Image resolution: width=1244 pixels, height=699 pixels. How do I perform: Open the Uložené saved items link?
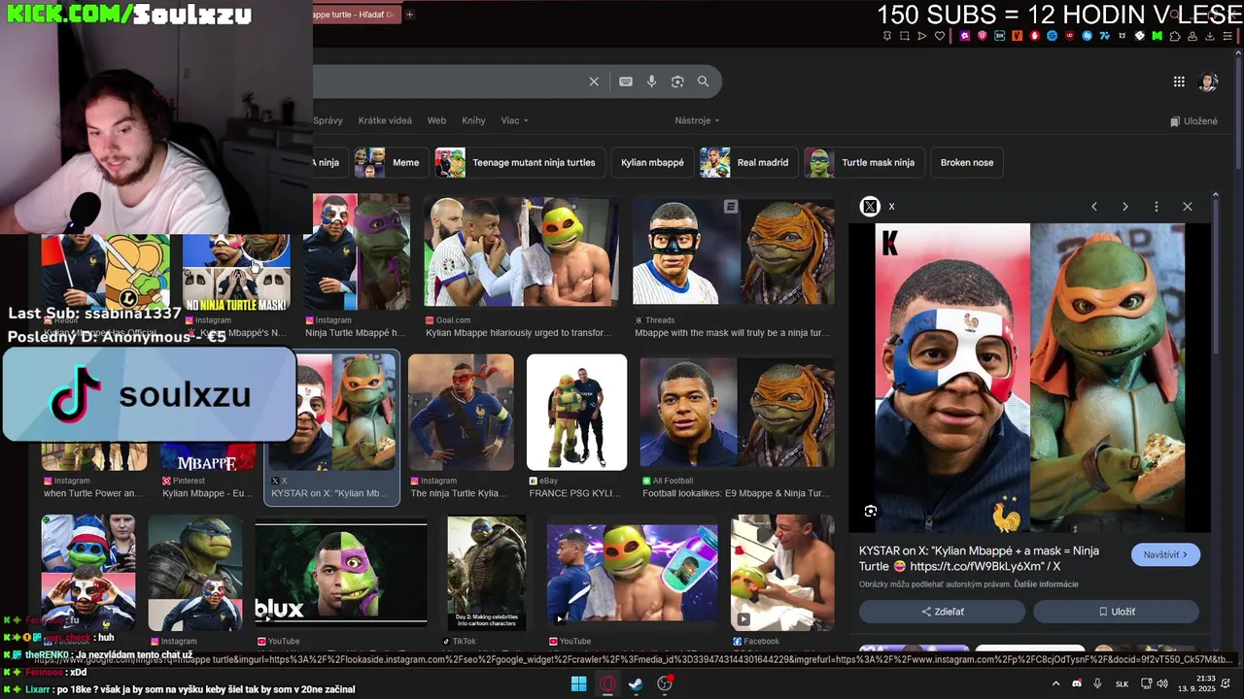tap(1193, 121)
